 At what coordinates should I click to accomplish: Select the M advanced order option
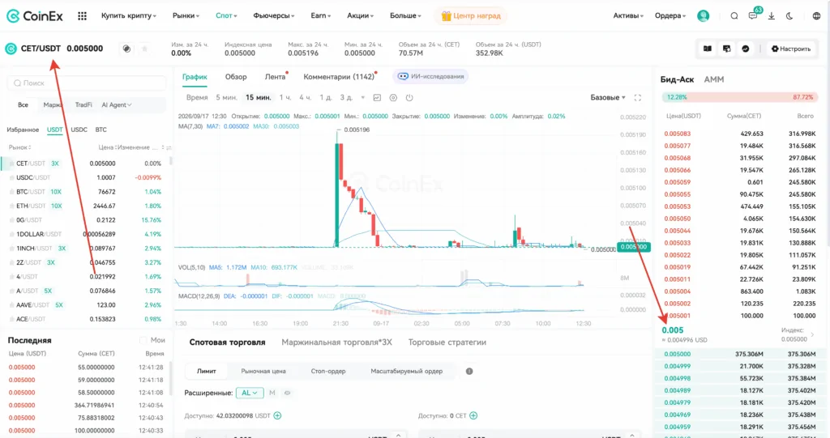[x=272, y=393]
